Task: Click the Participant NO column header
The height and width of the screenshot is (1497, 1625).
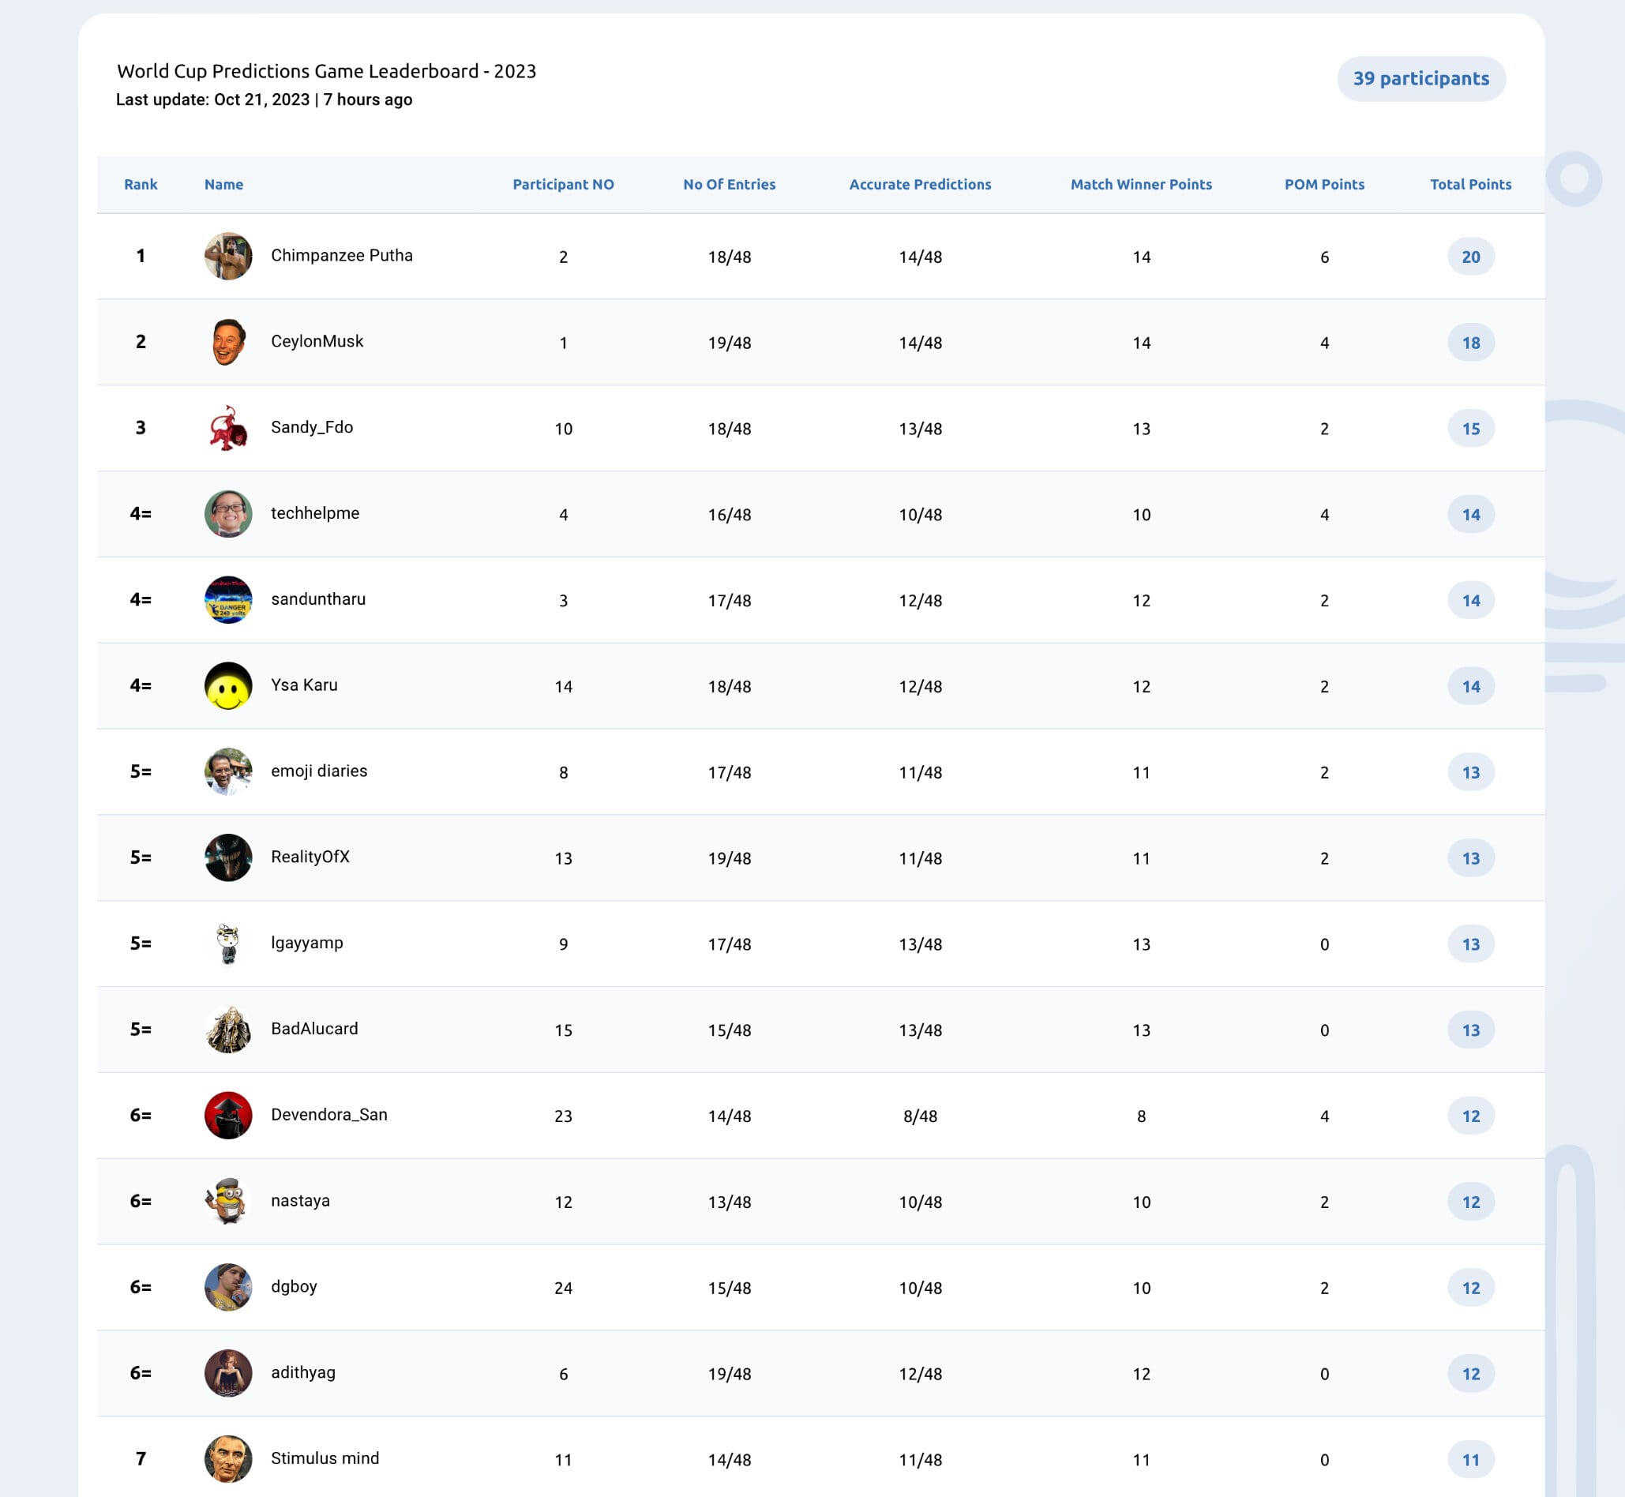Action: click(563, 184)
